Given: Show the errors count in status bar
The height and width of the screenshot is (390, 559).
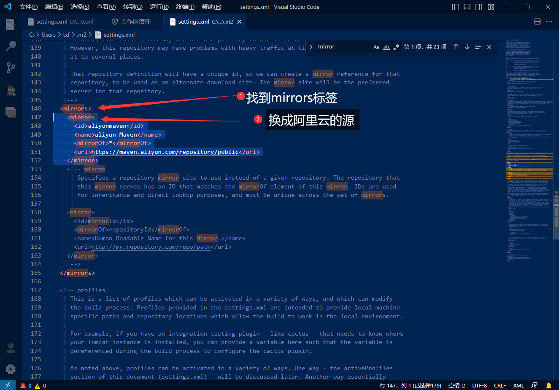Looking at the screenshot, I should (x=26, y=385).
